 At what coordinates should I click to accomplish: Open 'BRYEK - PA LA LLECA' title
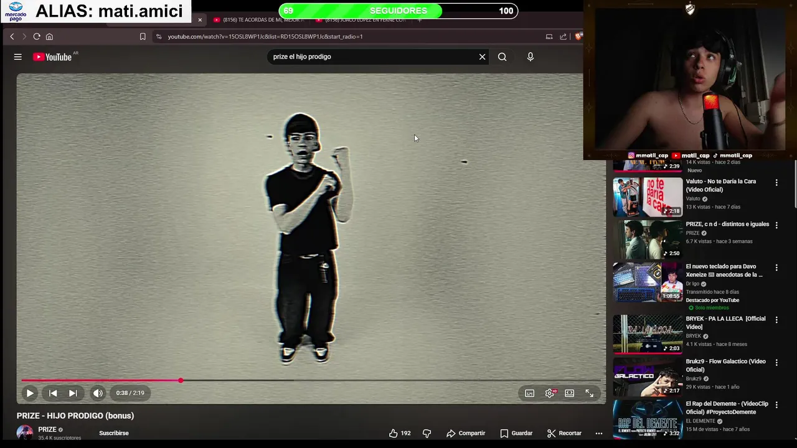click(725, 323)
